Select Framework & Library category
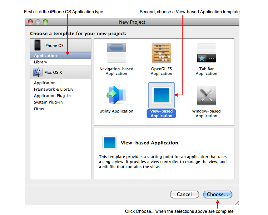 pyautogui.click(x=54, y=89)
